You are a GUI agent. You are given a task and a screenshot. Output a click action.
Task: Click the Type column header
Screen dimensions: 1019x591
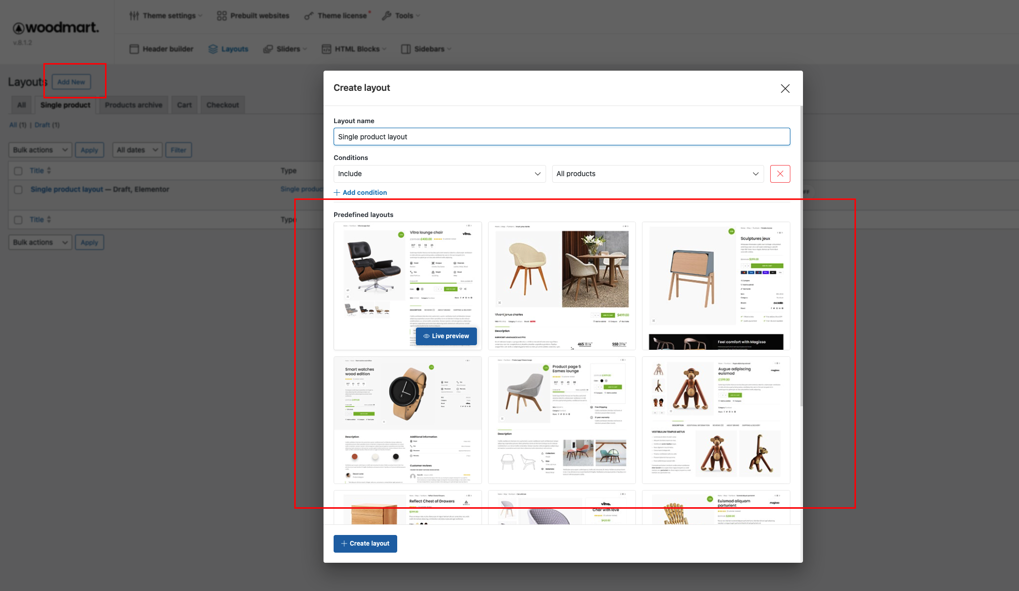(x=289, y=171)
